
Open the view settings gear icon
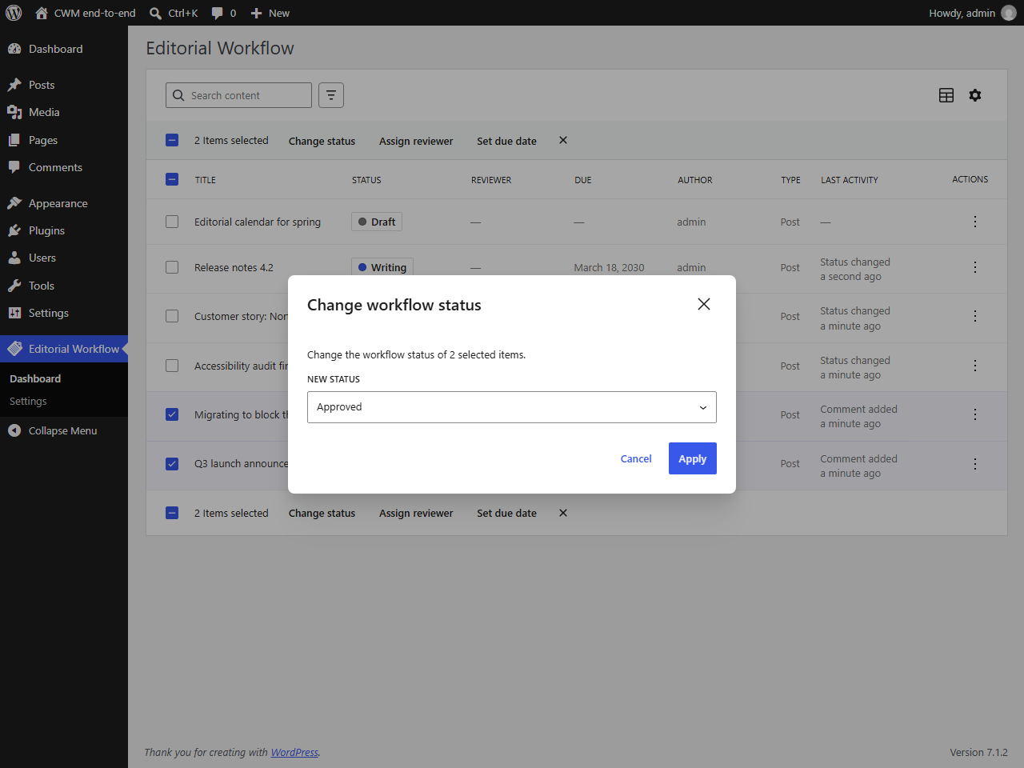point(975,95)
